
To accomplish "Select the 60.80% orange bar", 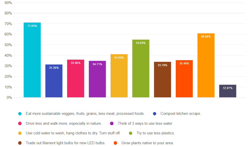I will (206, 65).
